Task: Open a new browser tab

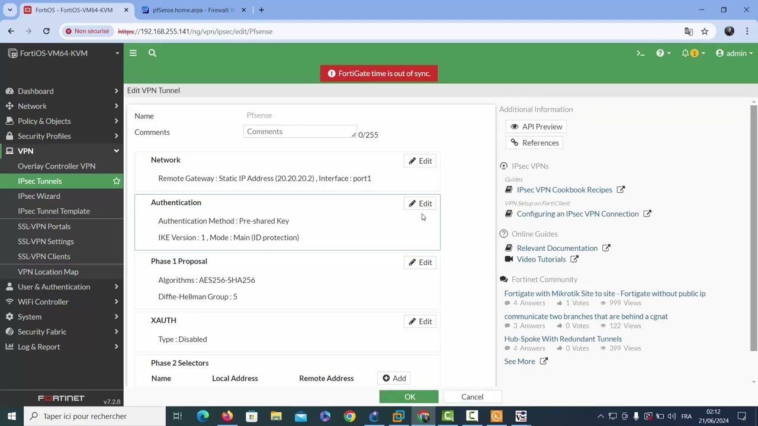Action: coord(261,10)
